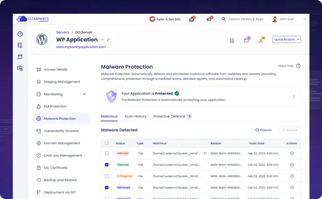The image size is (322, 199).
Task: Open the bot notifications icon in header
Action: pyautogui.click(x=192, y=19)
